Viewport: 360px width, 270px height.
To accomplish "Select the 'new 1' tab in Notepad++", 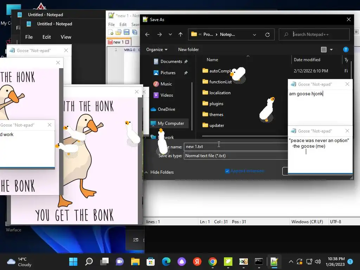I will pos(118,42).
